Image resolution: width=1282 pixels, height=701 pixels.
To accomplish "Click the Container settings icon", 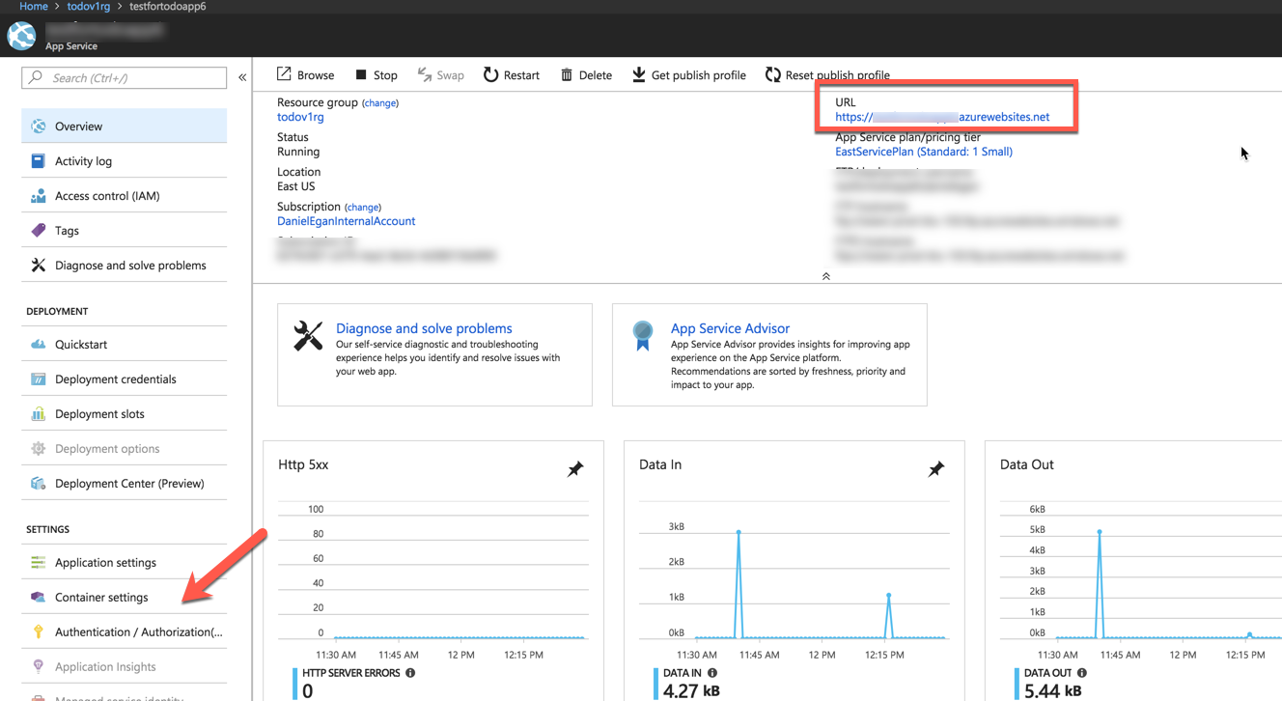I will 39,598.
